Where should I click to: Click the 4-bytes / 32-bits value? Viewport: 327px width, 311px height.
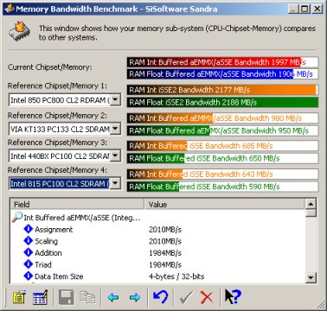(x=176, y=276)
